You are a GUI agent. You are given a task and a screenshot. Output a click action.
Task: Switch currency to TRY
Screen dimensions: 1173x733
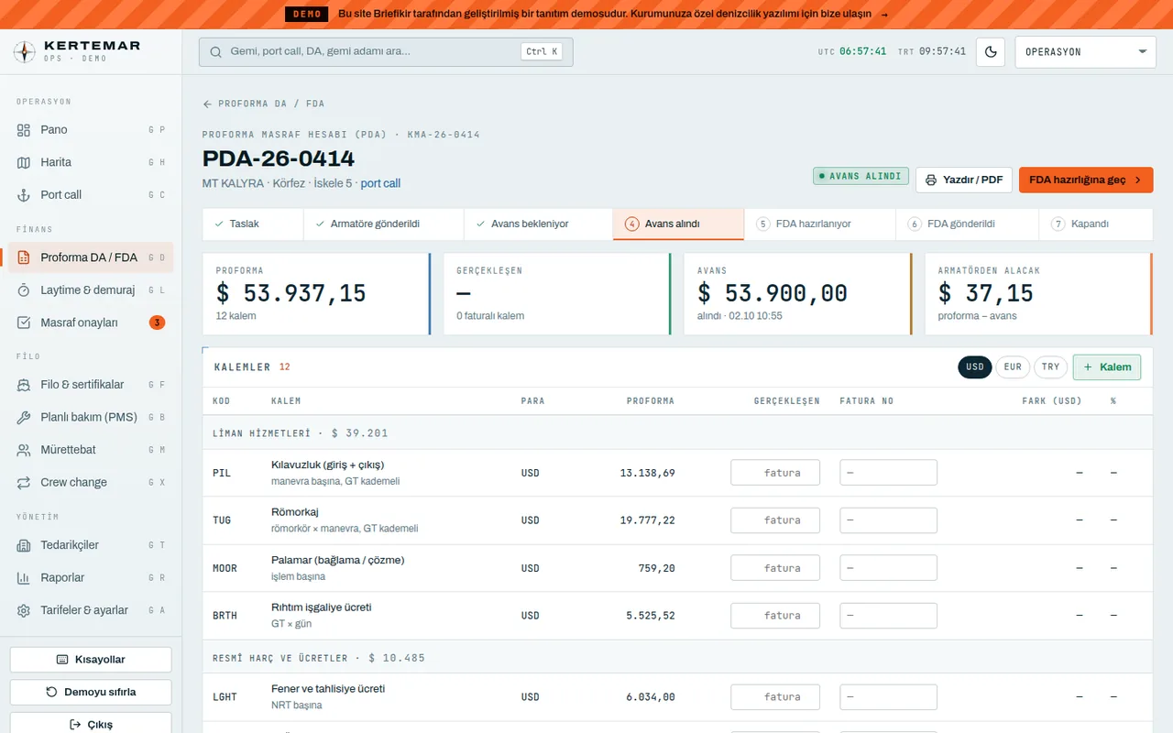pos(1051,366)
